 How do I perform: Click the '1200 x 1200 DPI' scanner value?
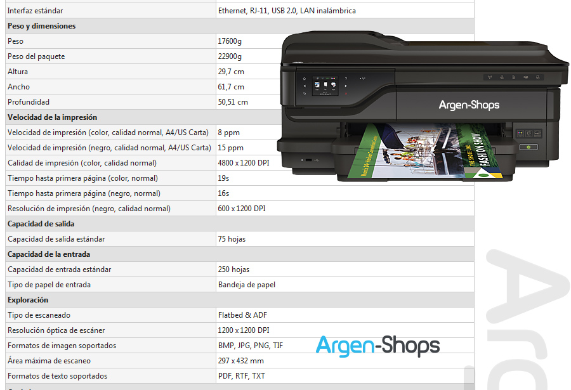(x=244, y=330)
